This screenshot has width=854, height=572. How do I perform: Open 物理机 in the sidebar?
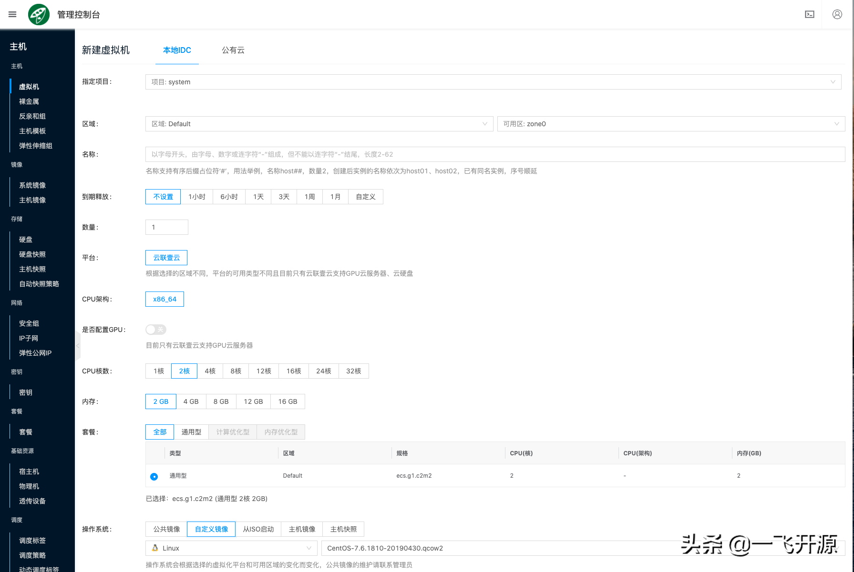tap(29, 486)
